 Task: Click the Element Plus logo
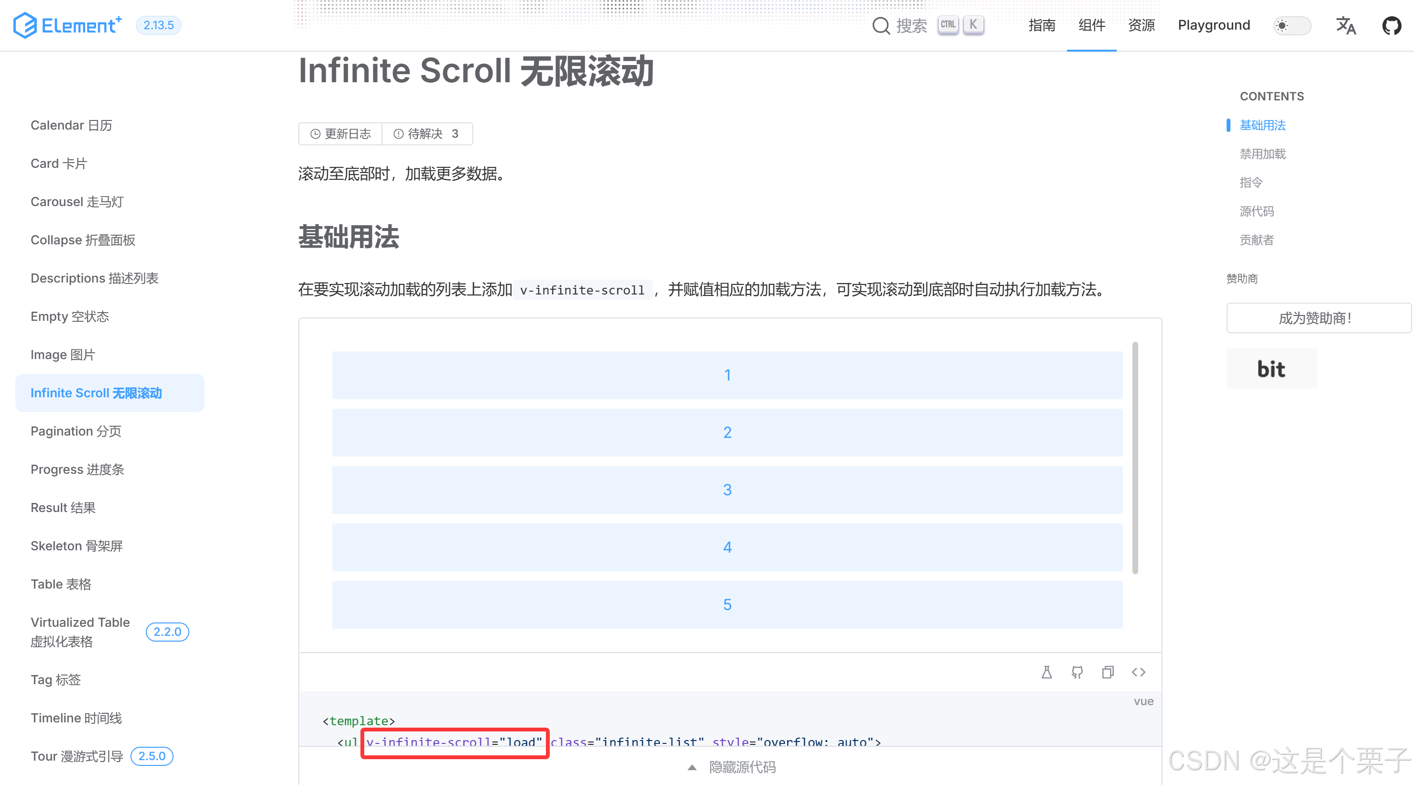(x=67, y=25)
